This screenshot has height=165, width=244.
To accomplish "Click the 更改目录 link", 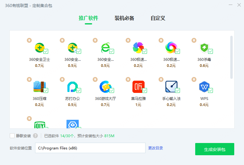I will tap(156, 148).
